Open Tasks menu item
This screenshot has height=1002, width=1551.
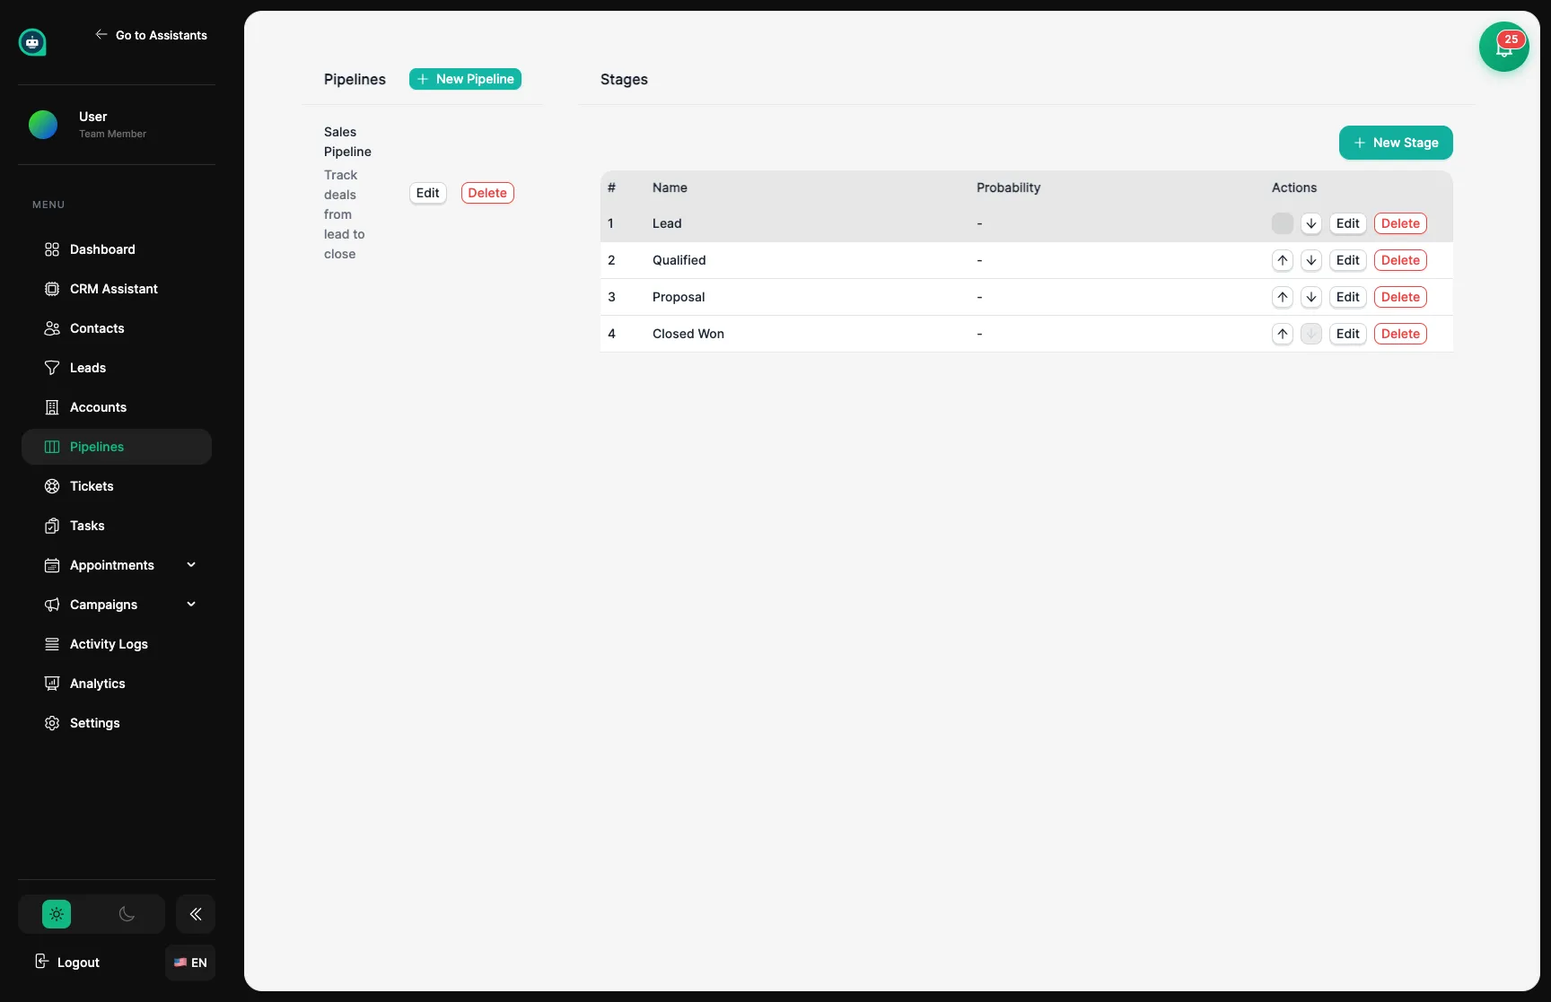tap(117, 526)
